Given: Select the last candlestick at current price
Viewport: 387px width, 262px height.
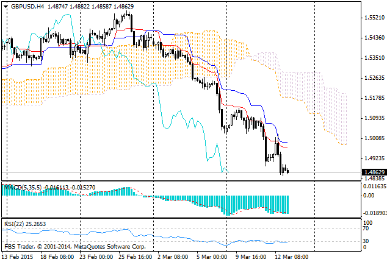Looking at the screenshot, I should (288, 171).
